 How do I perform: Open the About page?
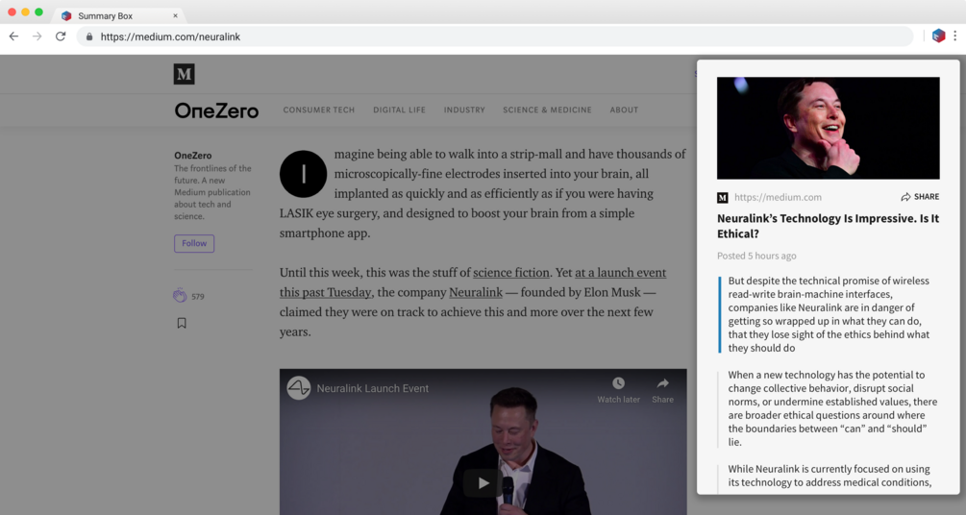point(624,110)
